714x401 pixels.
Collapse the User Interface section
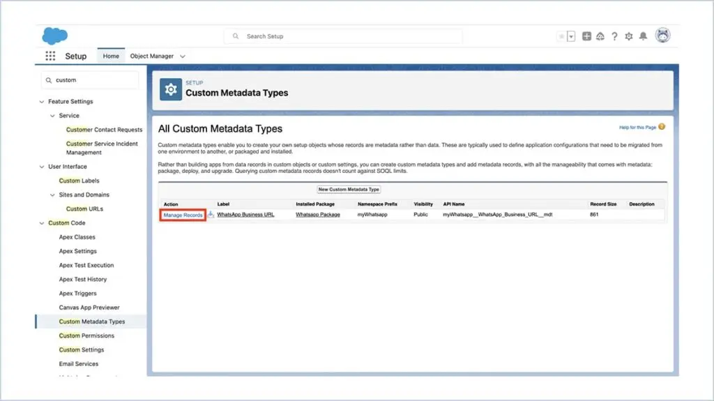point(42,167)
